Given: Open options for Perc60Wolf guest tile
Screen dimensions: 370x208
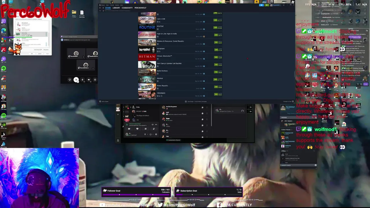Looking at the screenshot, I should coord(84,57).
